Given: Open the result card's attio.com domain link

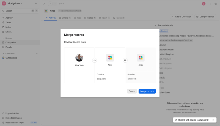Looking at the screenshot, I should tap(132, 79).
